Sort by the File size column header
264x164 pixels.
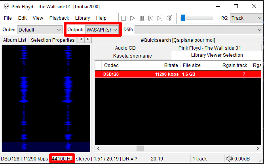tap(200, 65)
